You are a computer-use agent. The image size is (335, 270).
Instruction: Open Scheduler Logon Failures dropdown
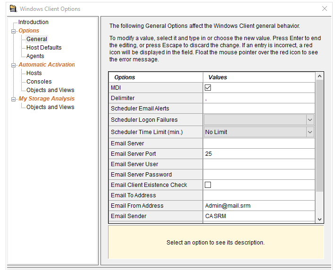coord(310,120)
